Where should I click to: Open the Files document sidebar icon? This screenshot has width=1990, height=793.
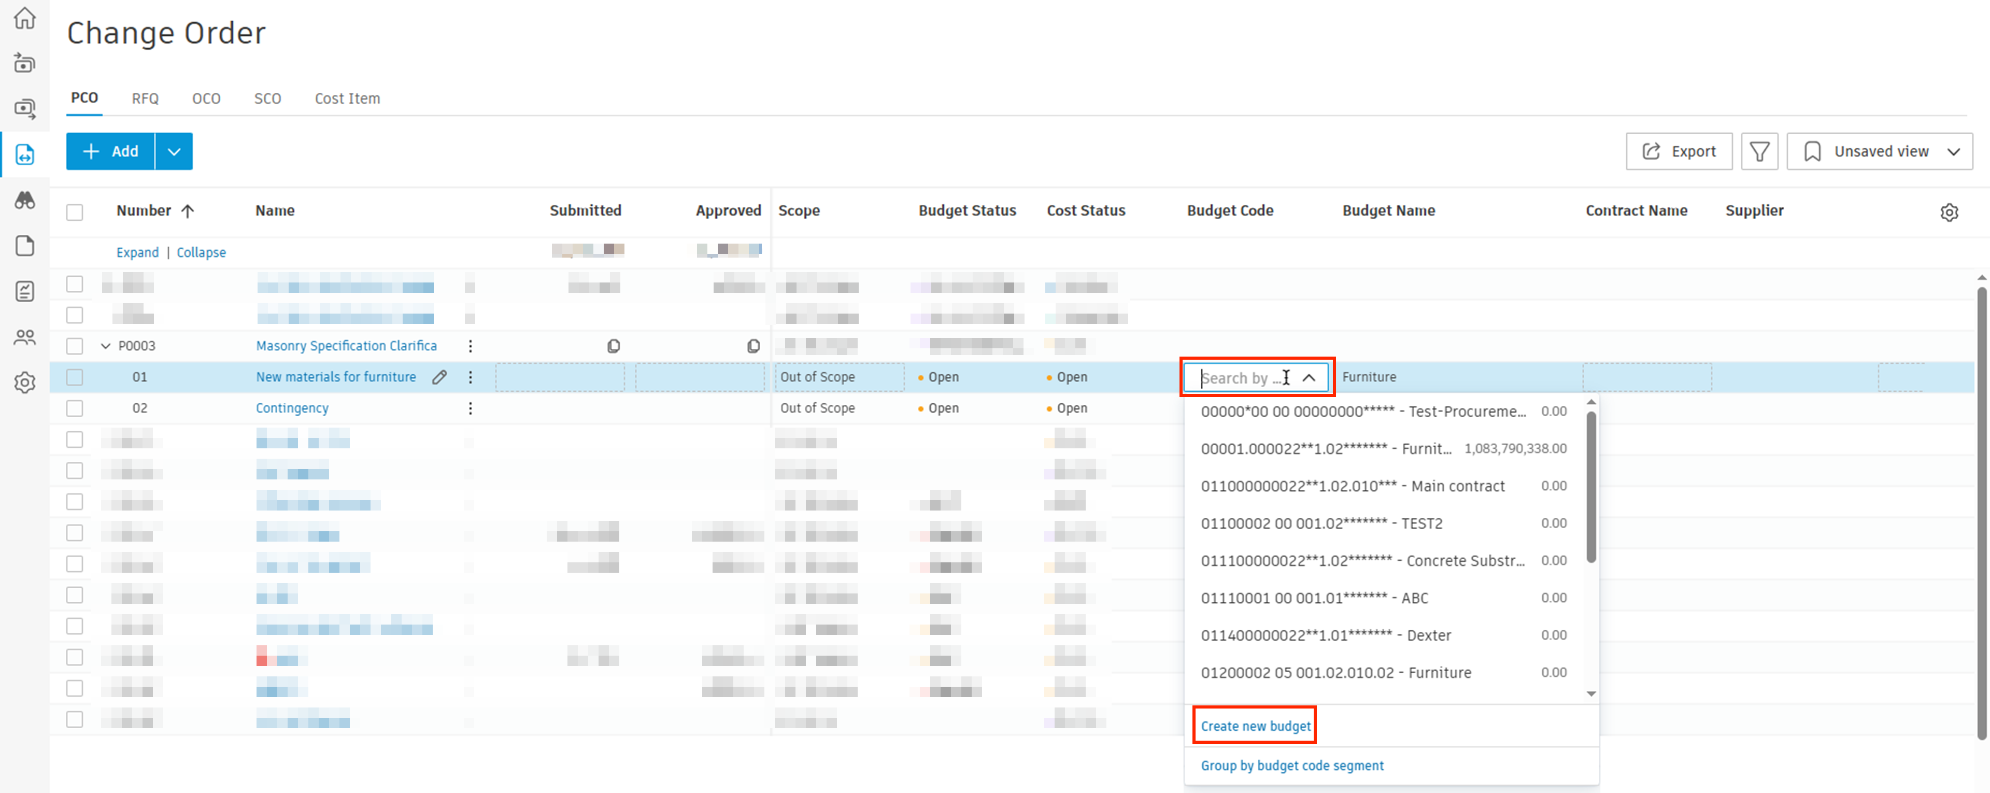[x=25, y=246]
